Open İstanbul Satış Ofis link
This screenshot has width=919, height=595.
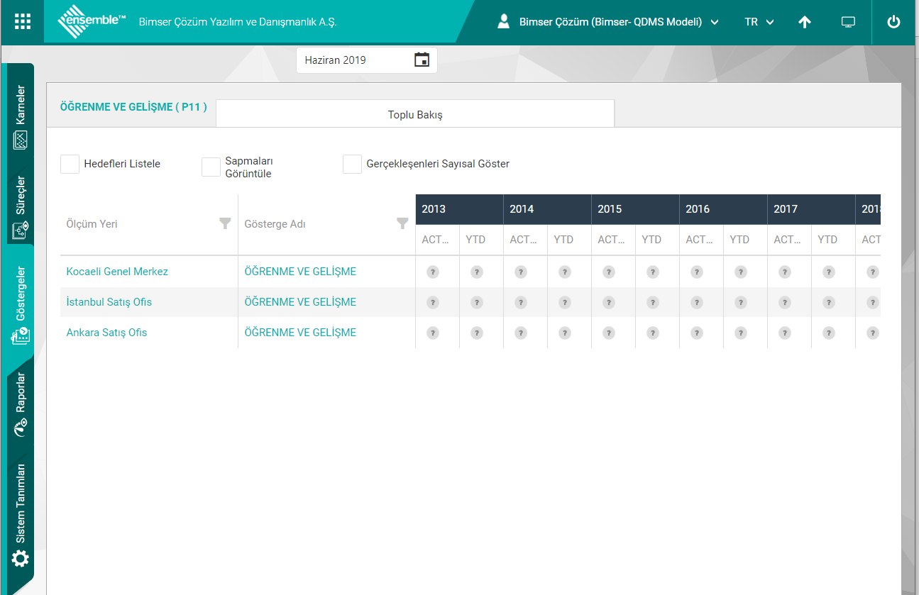tap(109, 302)
